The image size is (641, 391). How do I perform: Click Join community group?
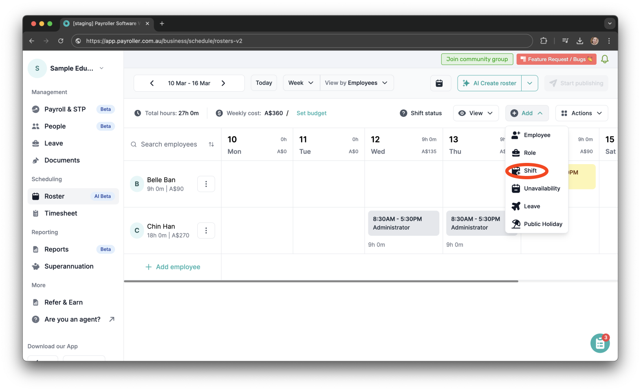coord(477,59)
